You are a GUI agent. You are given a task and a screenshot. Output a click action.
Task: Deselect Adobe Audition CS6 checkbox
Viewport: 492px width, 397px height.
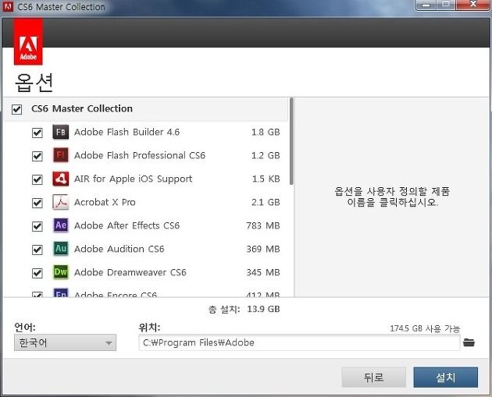pos(37,250)
